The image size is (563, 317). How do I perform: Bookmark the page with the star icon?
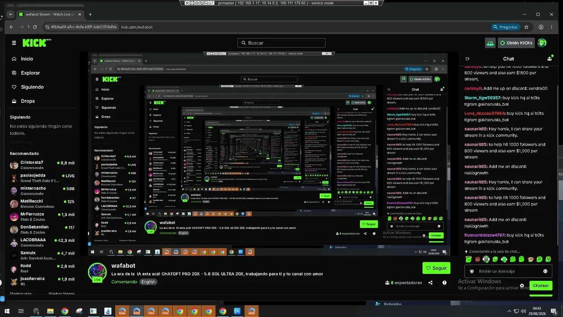526,27
